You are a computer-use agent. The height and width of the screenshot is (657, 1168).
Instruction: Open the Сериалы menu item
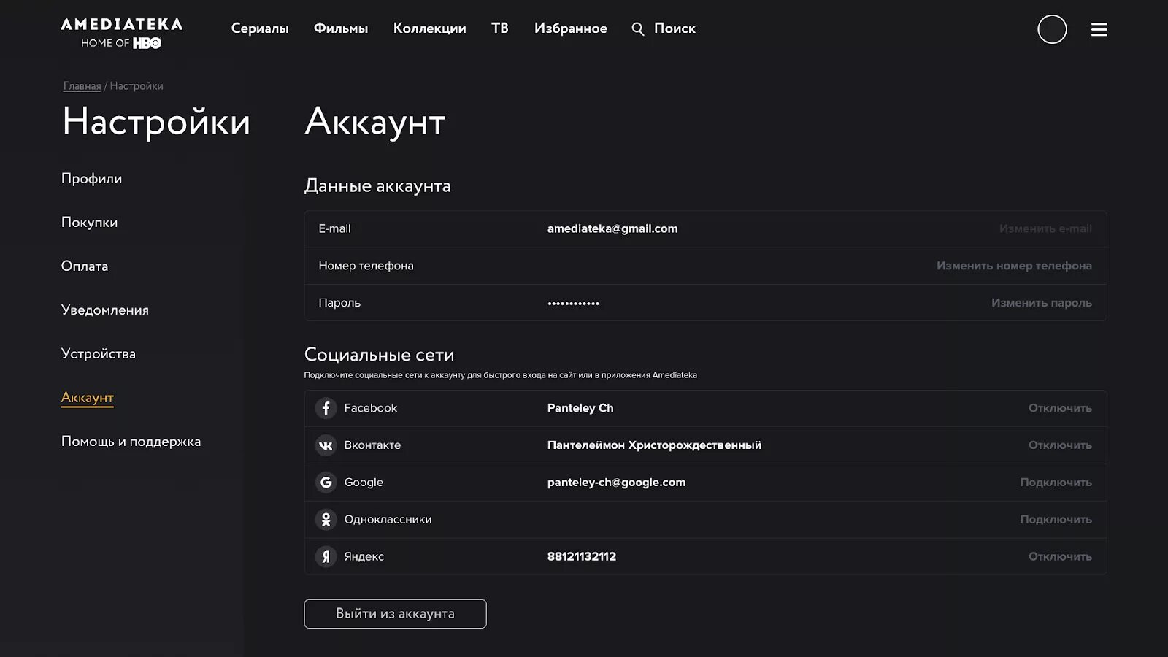(260, 28)
